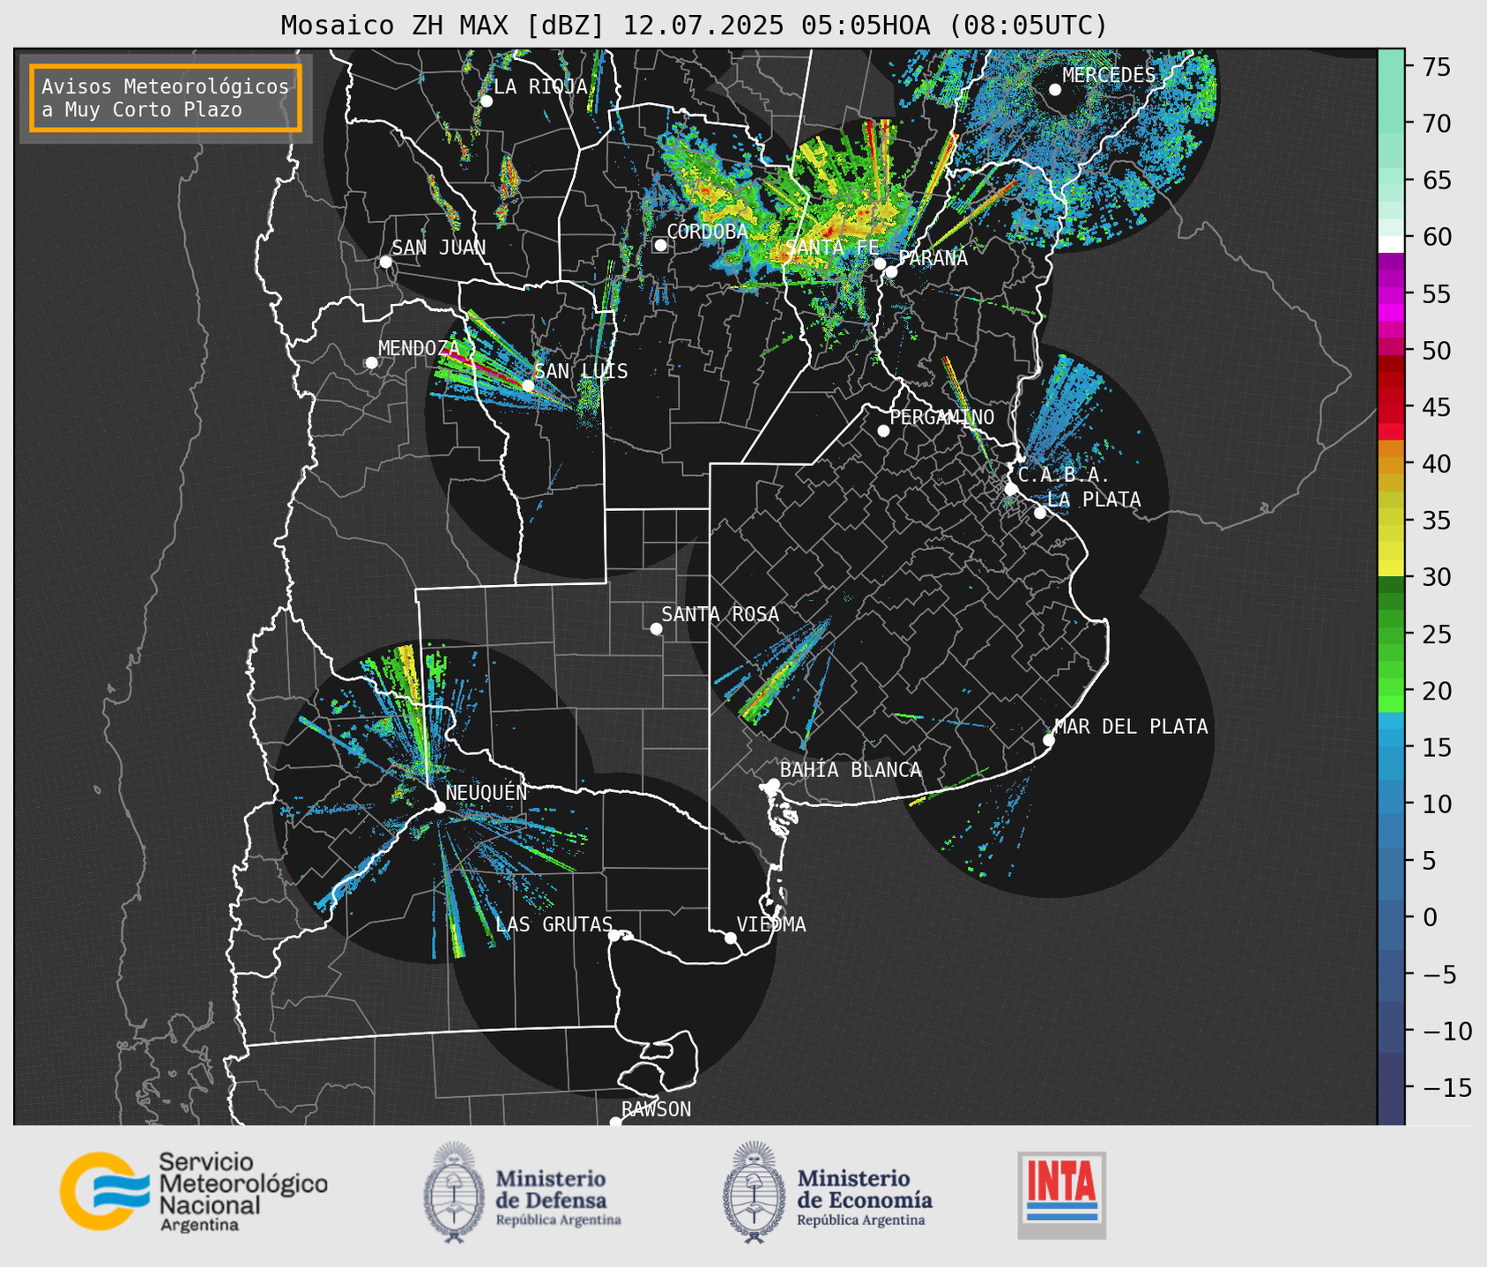Click the NEUQUÉN label text
This screenshot has width=1487, height=1267.
[487, 792]
